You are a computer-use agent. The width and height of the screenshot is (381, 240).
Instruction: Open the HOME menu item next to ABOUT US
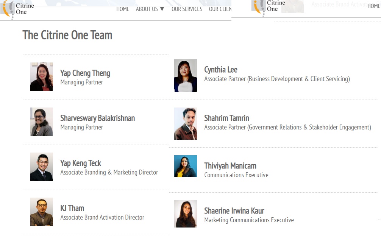click(x=123, y=9)
